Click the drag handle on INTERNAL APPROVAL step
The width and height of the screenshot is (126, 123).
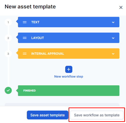[25, 54]
